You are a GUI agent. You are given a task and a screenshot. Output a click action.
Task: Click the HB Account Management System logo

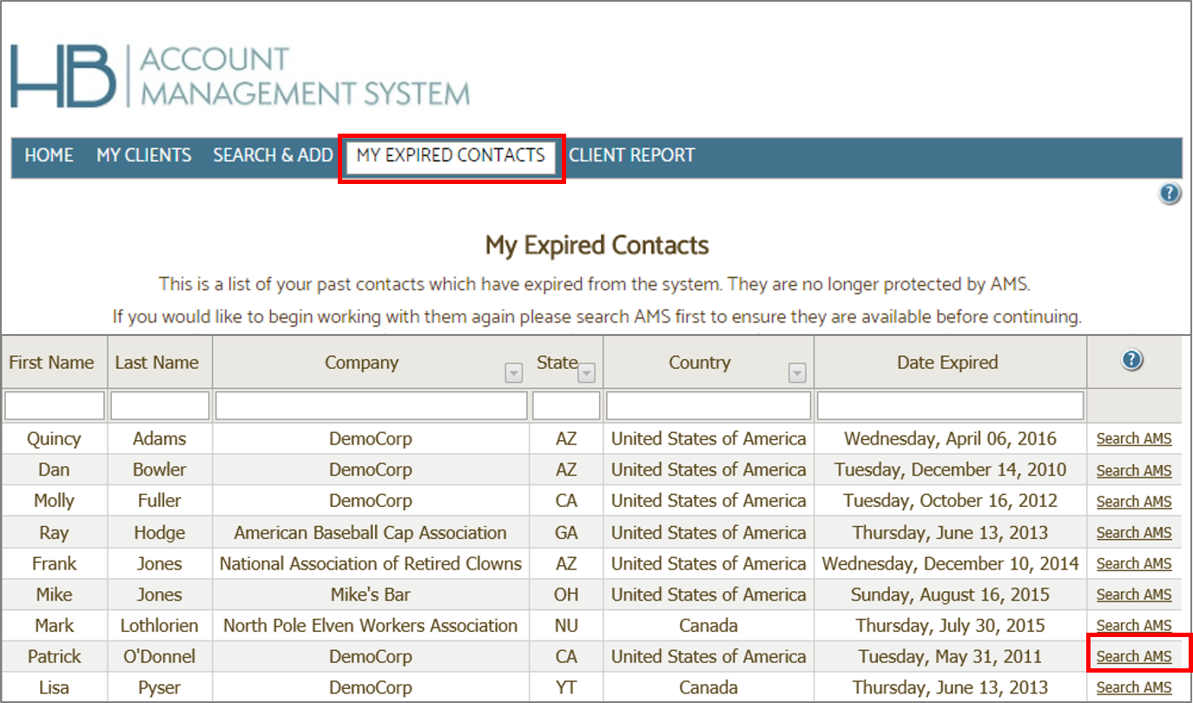click(239, 74)
